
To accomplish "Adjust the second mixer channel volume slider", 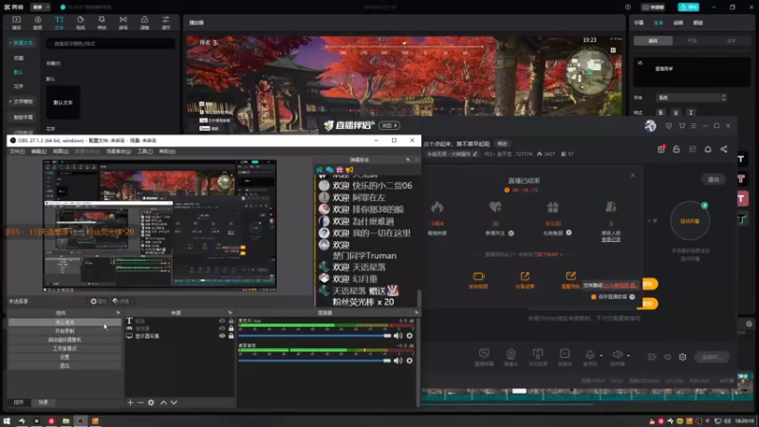I will 315,361.
